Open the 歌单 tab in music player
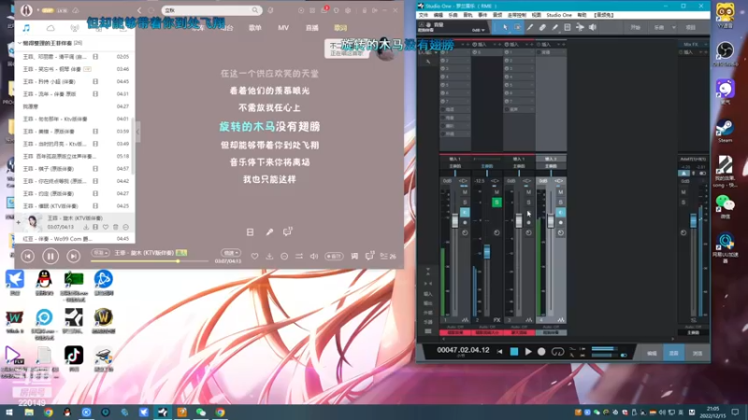 pyautogui.click(x=254, y=28)
